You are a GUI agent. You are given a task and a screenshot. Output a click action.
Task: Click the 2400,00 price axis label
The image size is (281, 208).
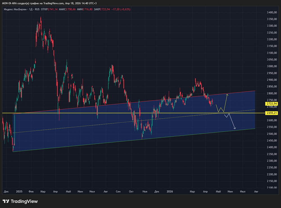pyautogui.click(x=272, y=147)
